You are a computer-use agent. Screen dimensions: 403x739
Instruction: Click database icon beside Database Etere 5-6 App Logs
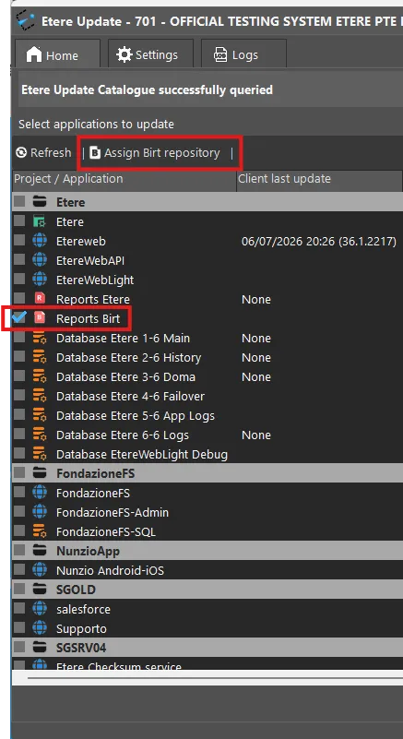[40, 415]
